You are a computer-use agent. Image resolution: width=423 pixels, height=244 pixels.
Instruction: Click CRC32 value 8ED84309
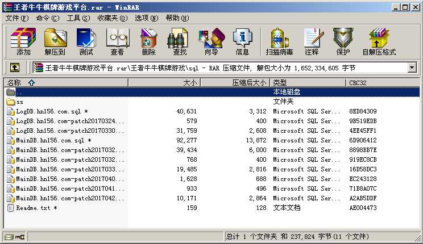point(363,111)
